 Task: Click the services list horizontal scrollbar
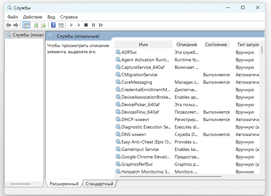click(x=171, y=177)
